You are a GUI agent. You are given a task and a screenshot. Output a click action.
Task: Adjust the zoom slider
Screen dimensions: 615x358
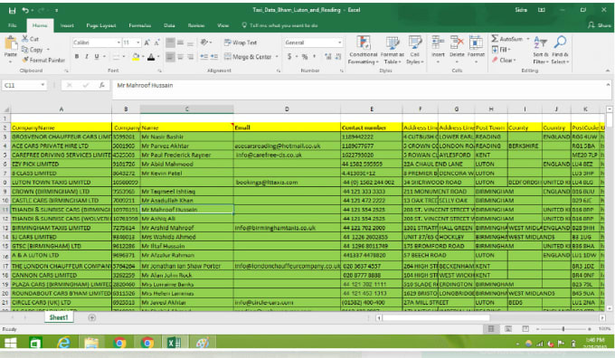point(563,329)
